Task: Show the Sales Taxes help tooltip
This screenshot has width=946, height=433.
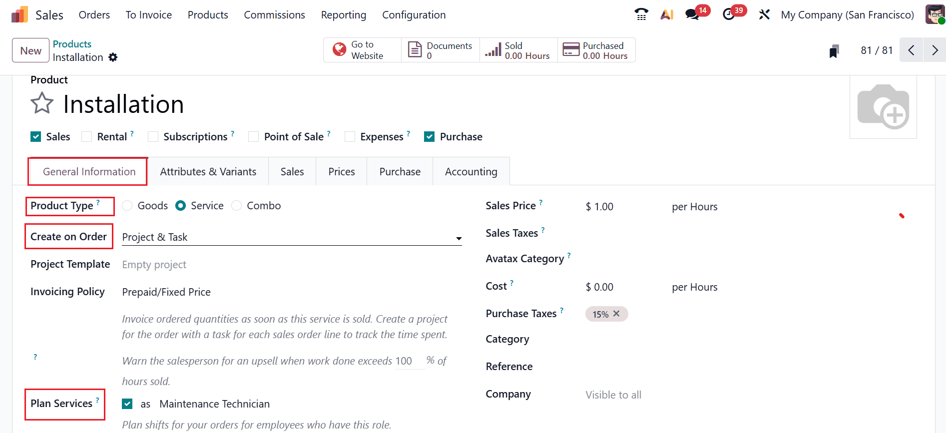Action: pos(543,230)
